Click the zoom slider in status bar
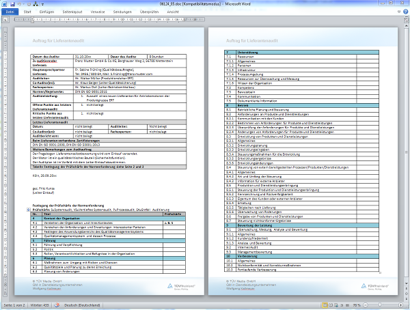410x310 pixels. [x=381, y=304]
